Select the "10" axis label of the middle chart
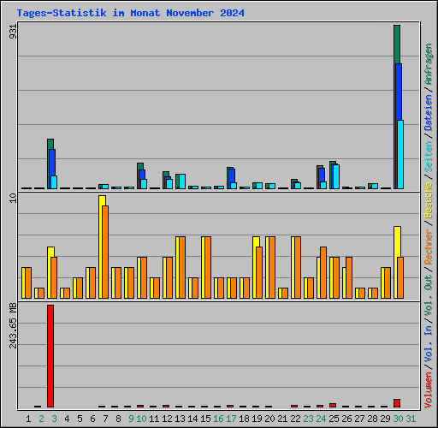The width and height of the screenshot is (438, 428). point(13,198)
